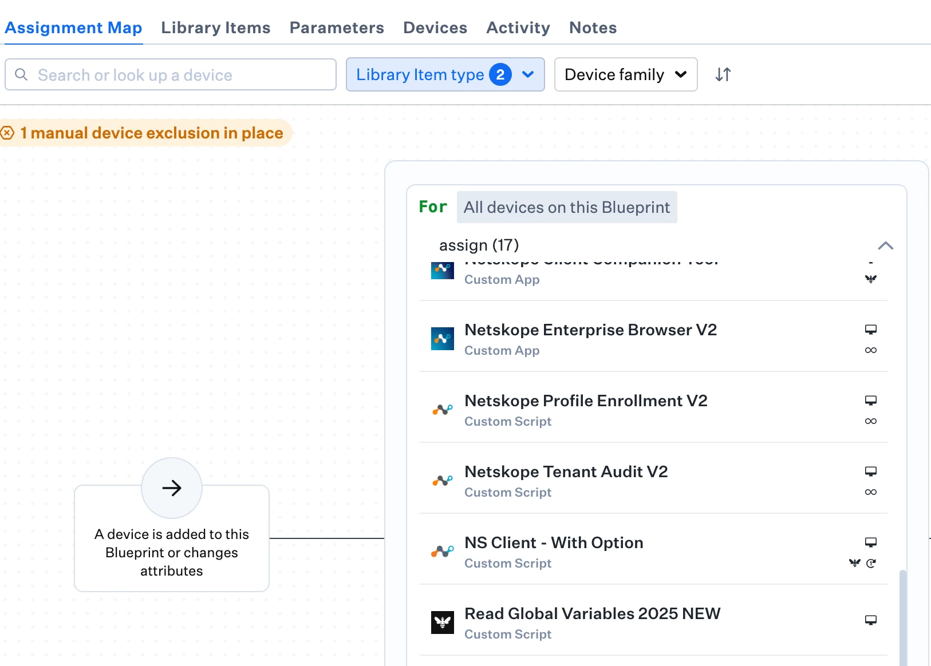Click the Netskope Profile Enrollment V2 script icon
The image size is (931, 666).
(442, 410)
